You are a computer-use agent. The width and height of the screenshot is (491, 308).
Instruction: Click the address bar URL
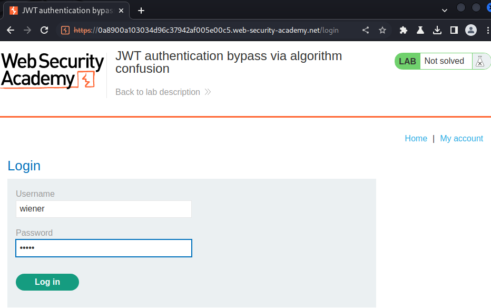(x=206, y=30)
